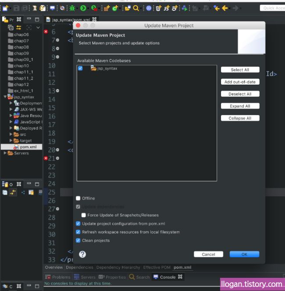Click the Select All button

pyautogui.click(x=240, y=70)
